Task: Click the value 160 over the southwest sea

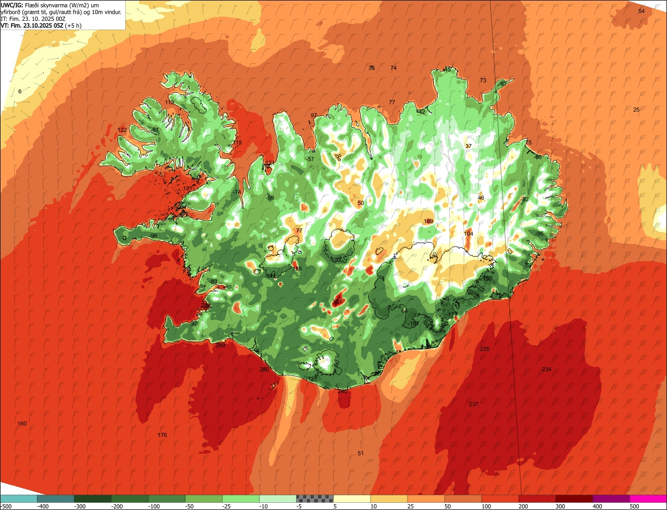Action: (22, 423)
